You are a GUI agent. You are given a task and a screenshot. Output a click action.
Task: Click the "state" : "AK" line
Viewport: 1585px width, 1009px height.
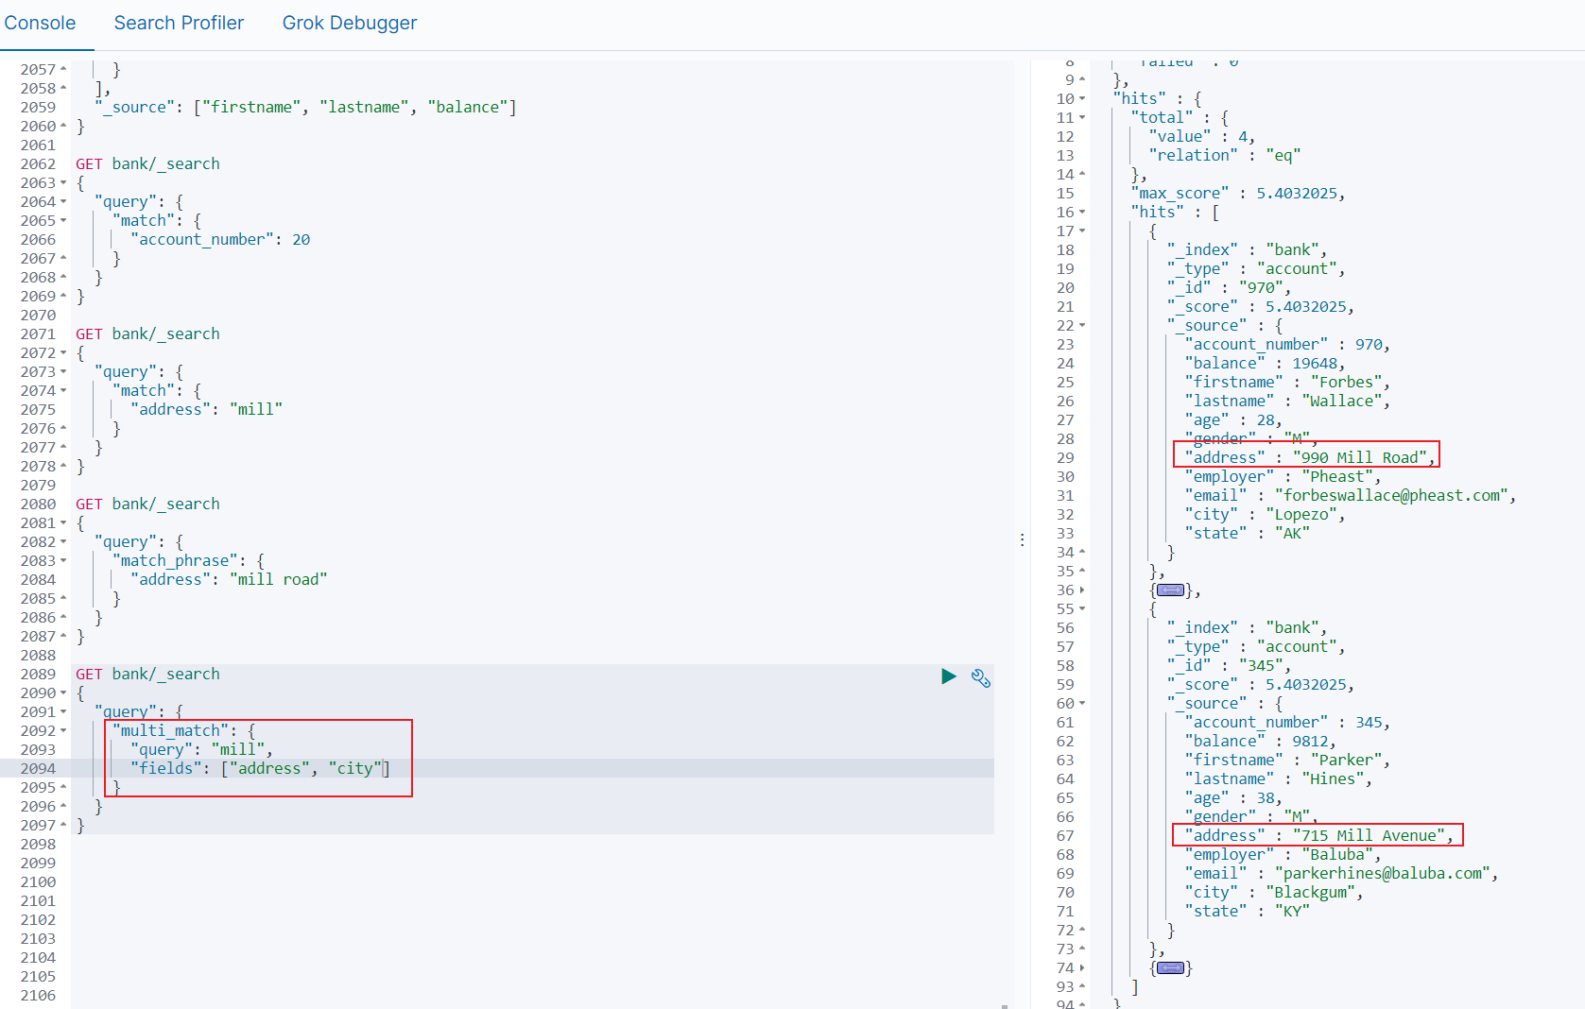click(1247, 534)
